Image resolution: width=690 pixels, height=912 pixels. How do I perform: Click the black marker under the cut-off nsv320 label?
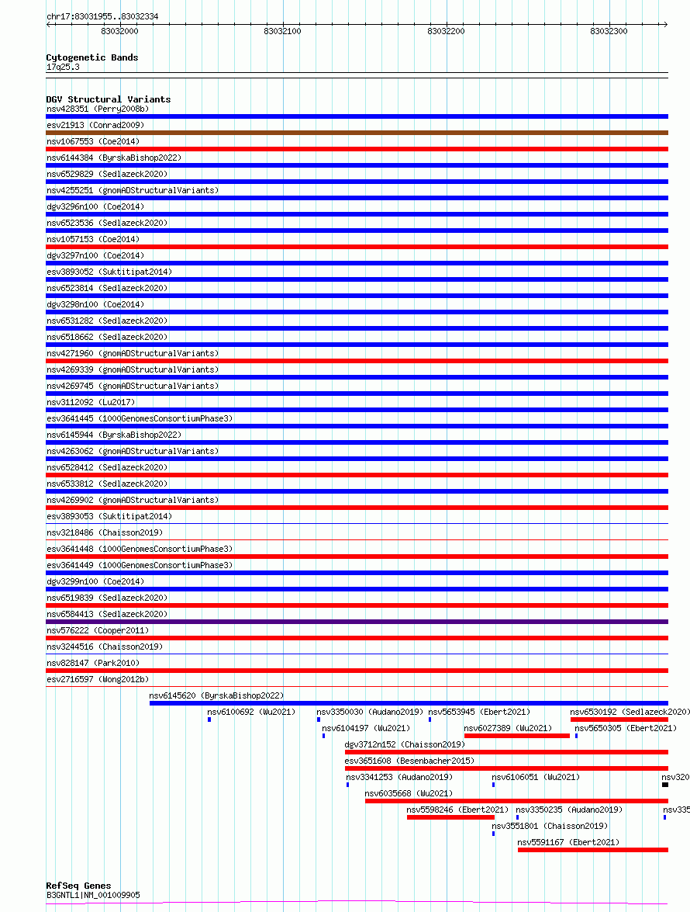point(665,785)
